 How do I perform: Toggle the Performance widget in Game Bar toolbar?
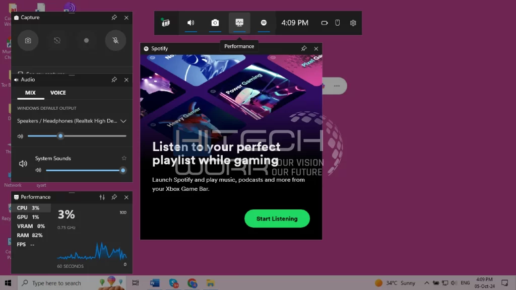point(239,23)
